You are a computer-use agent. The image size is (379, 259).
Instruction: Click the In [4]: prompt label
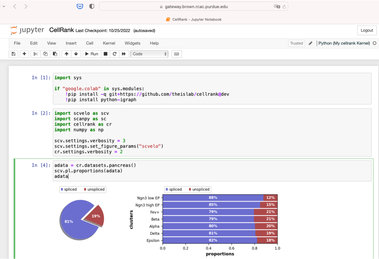tap(41, 165)
